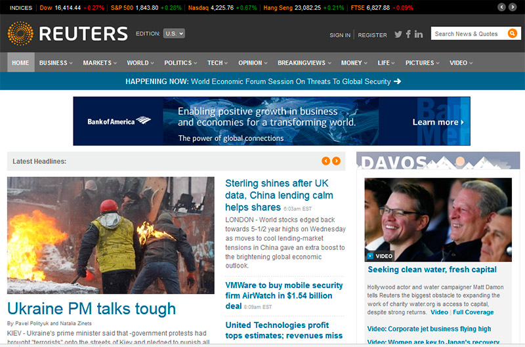525x347 pixels.
Task: Show previous indices with left ticker arrow
Action: [501, 7]
